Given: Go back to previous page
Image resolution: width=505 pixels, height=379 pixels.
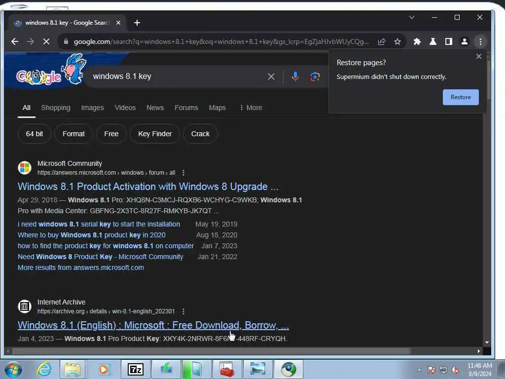Looking at the screenshot, I should (15, 41).
